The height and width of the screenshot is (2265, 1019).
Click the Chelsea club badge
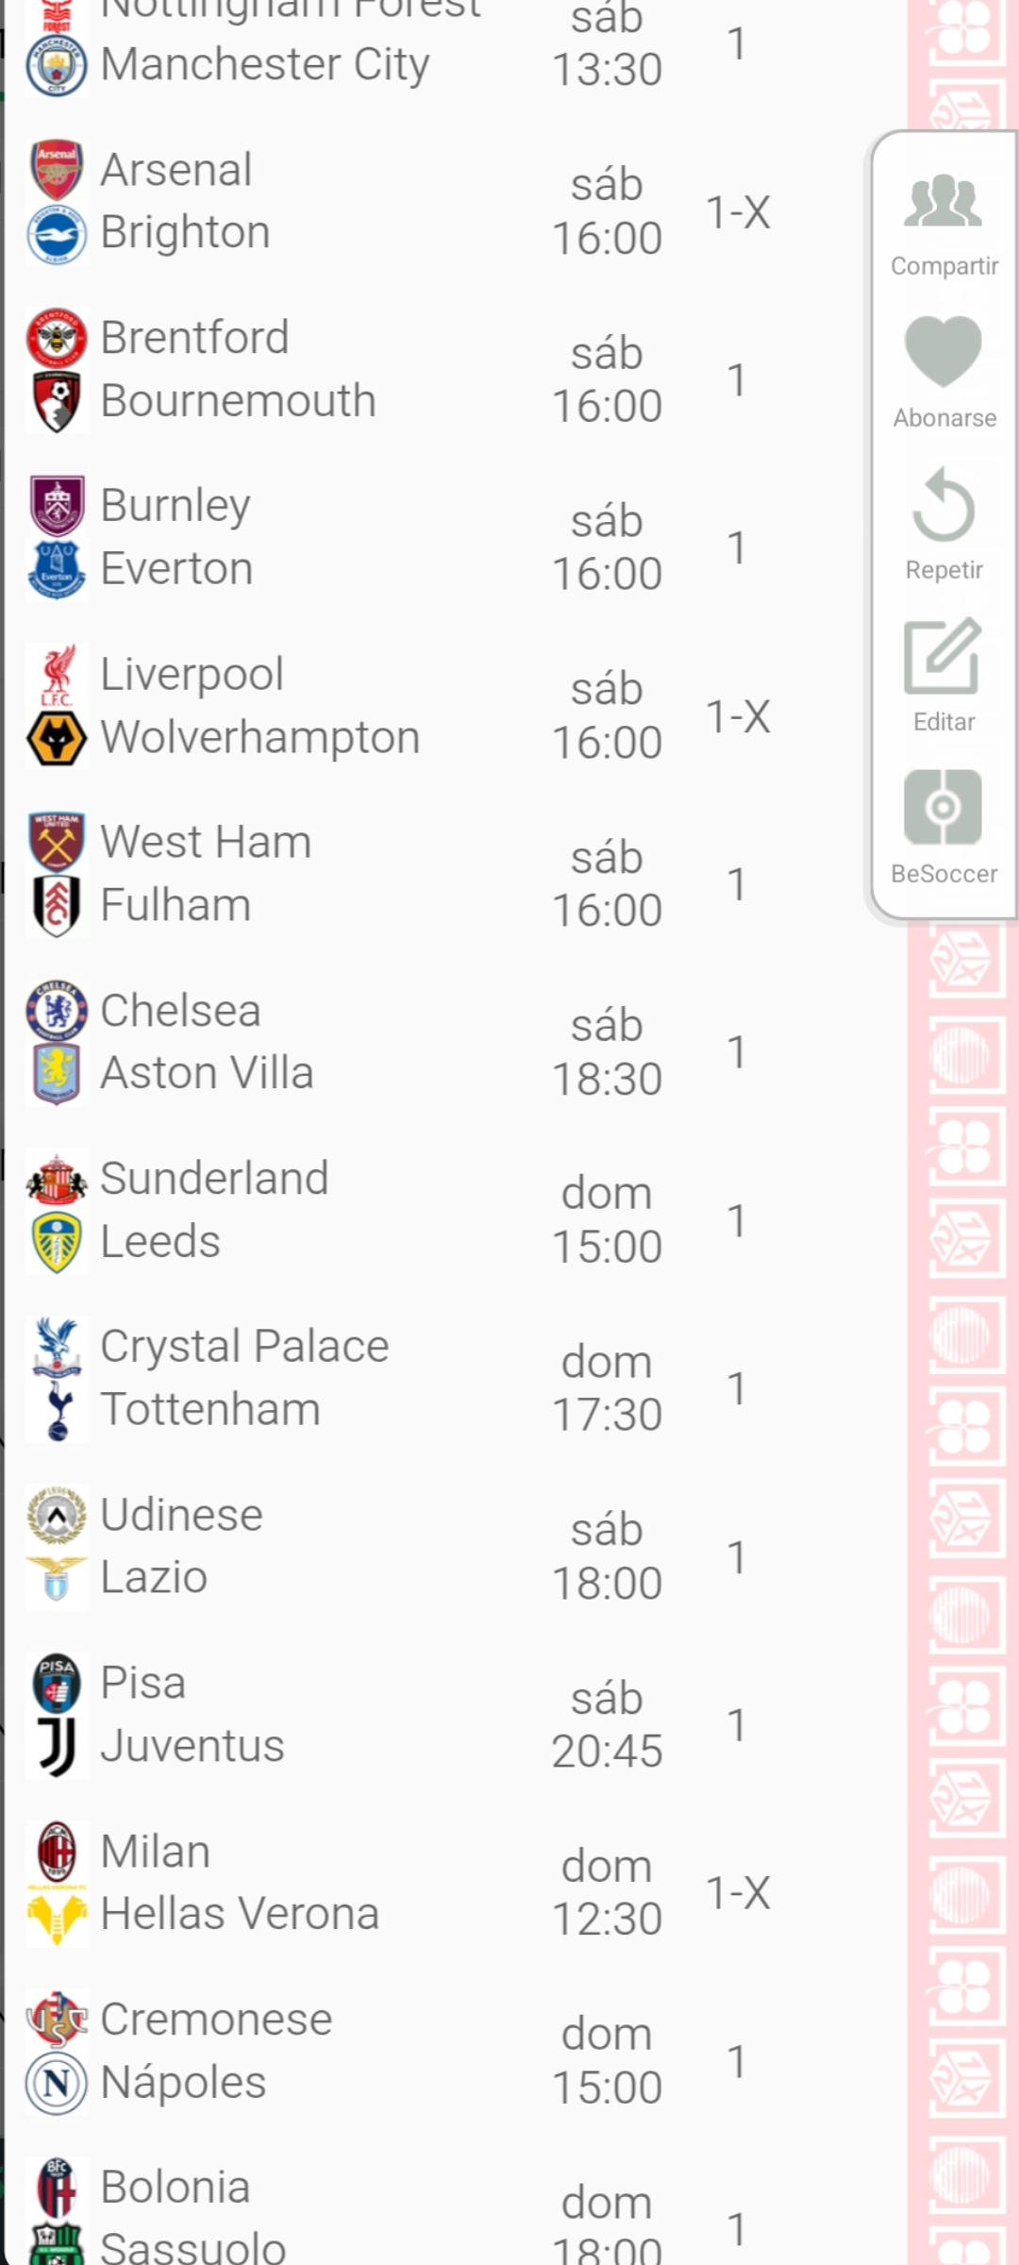point(57,1011)
